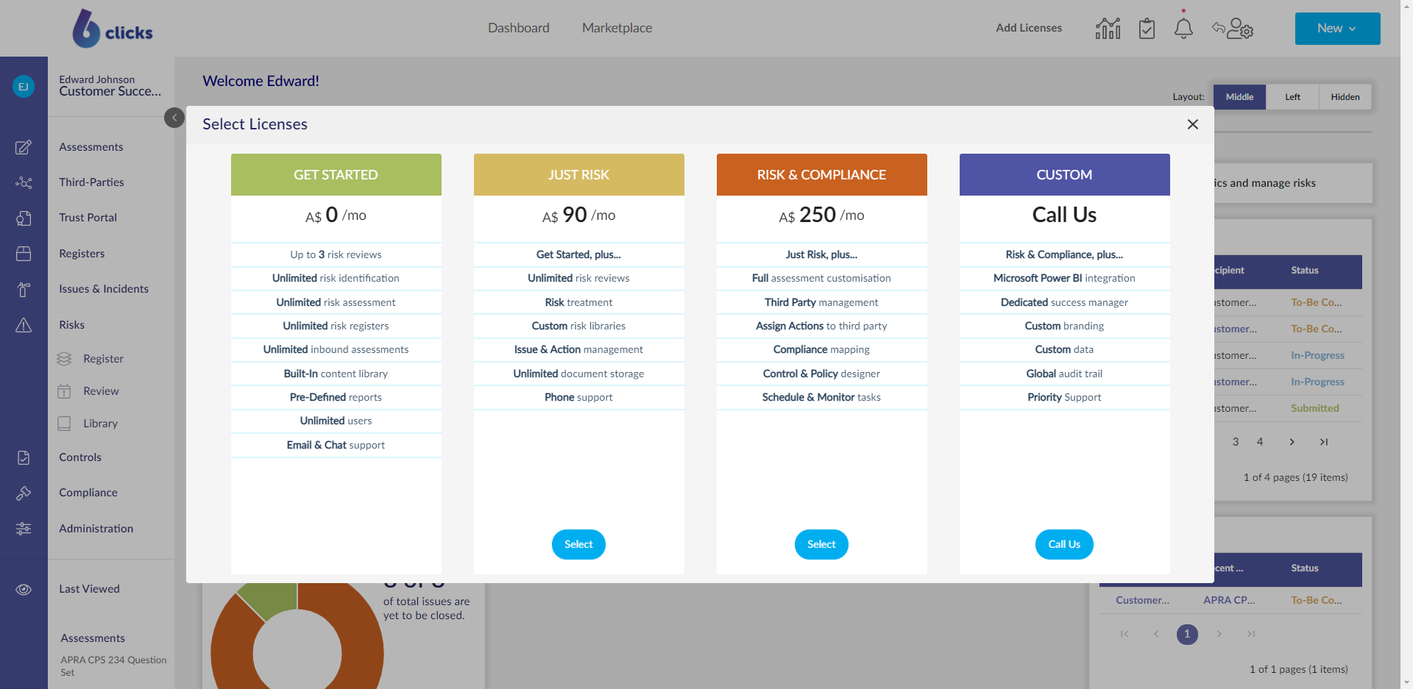The height and width of the screenshot is (689, 1413).
Task: Click the Compliance gavel icon
Action: 24,493
